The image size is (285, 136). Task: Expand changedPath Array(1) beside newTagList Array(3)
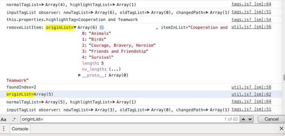pyautogui.click(x=207, y=110)
